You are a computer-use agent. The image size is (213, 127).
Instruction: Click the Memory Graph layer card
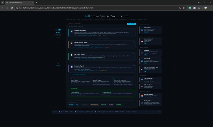pyautogui.click(x=80, y=81)
